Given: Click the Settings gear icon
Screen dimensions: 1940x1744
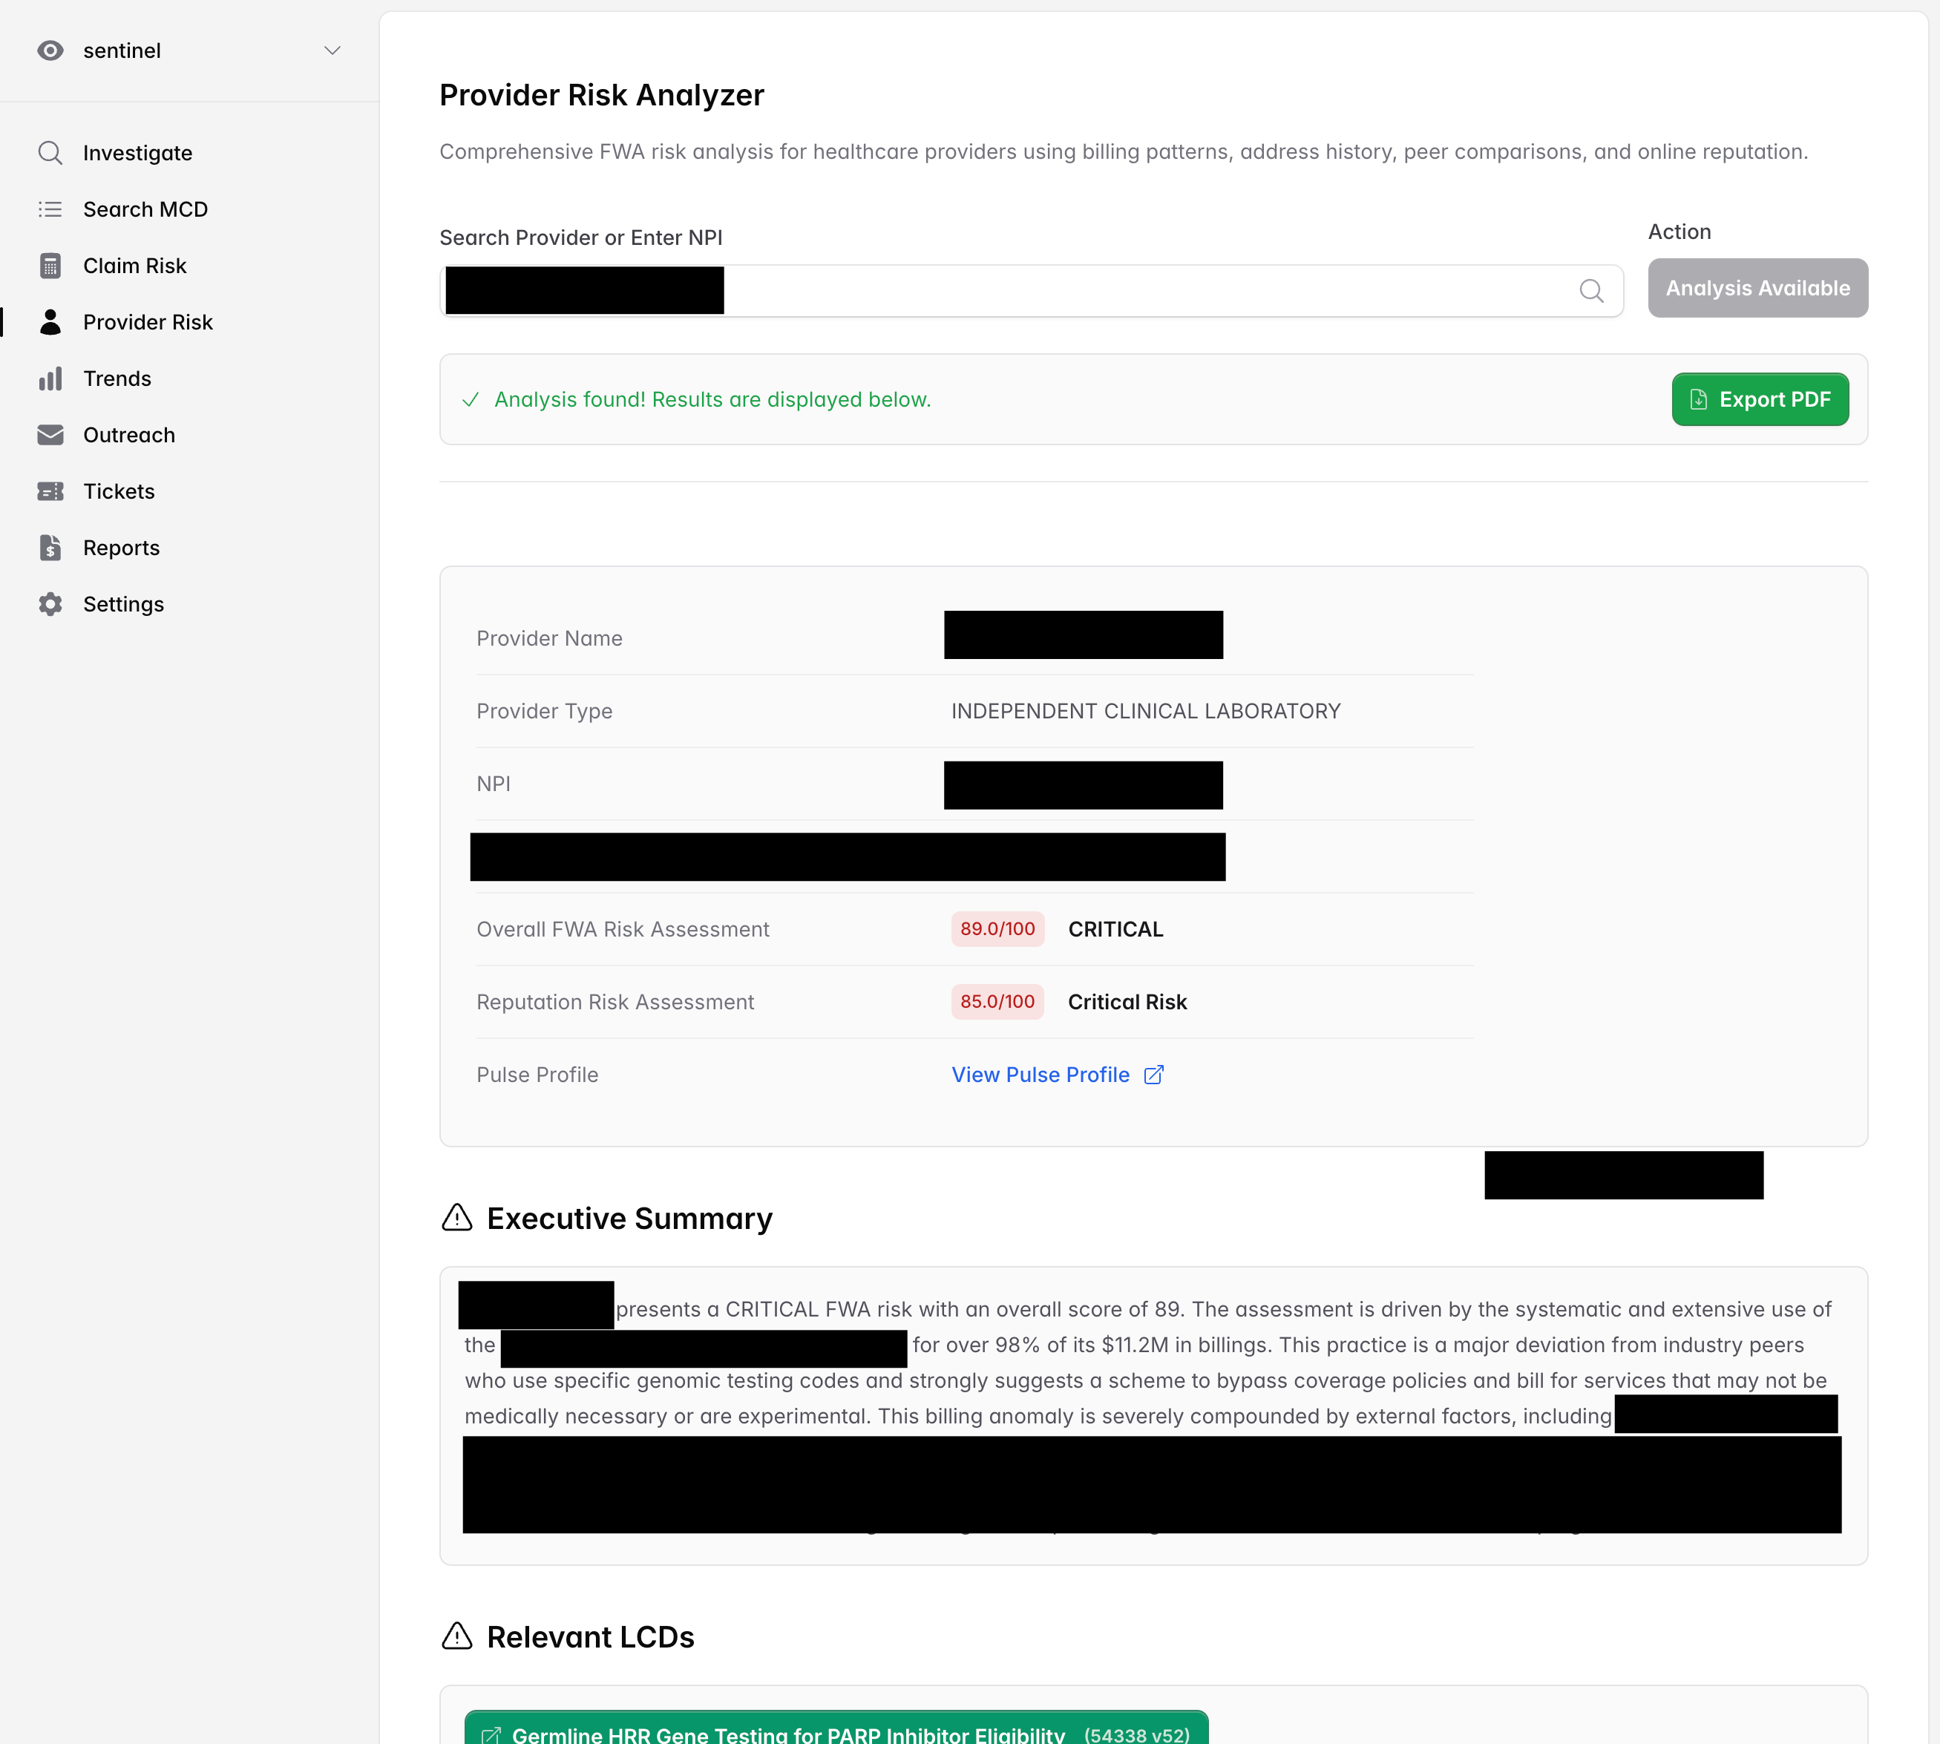Looking at the screenshot, I should 50,603.
